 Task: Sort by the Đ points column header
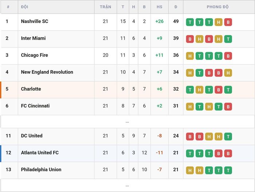point(176,7)
